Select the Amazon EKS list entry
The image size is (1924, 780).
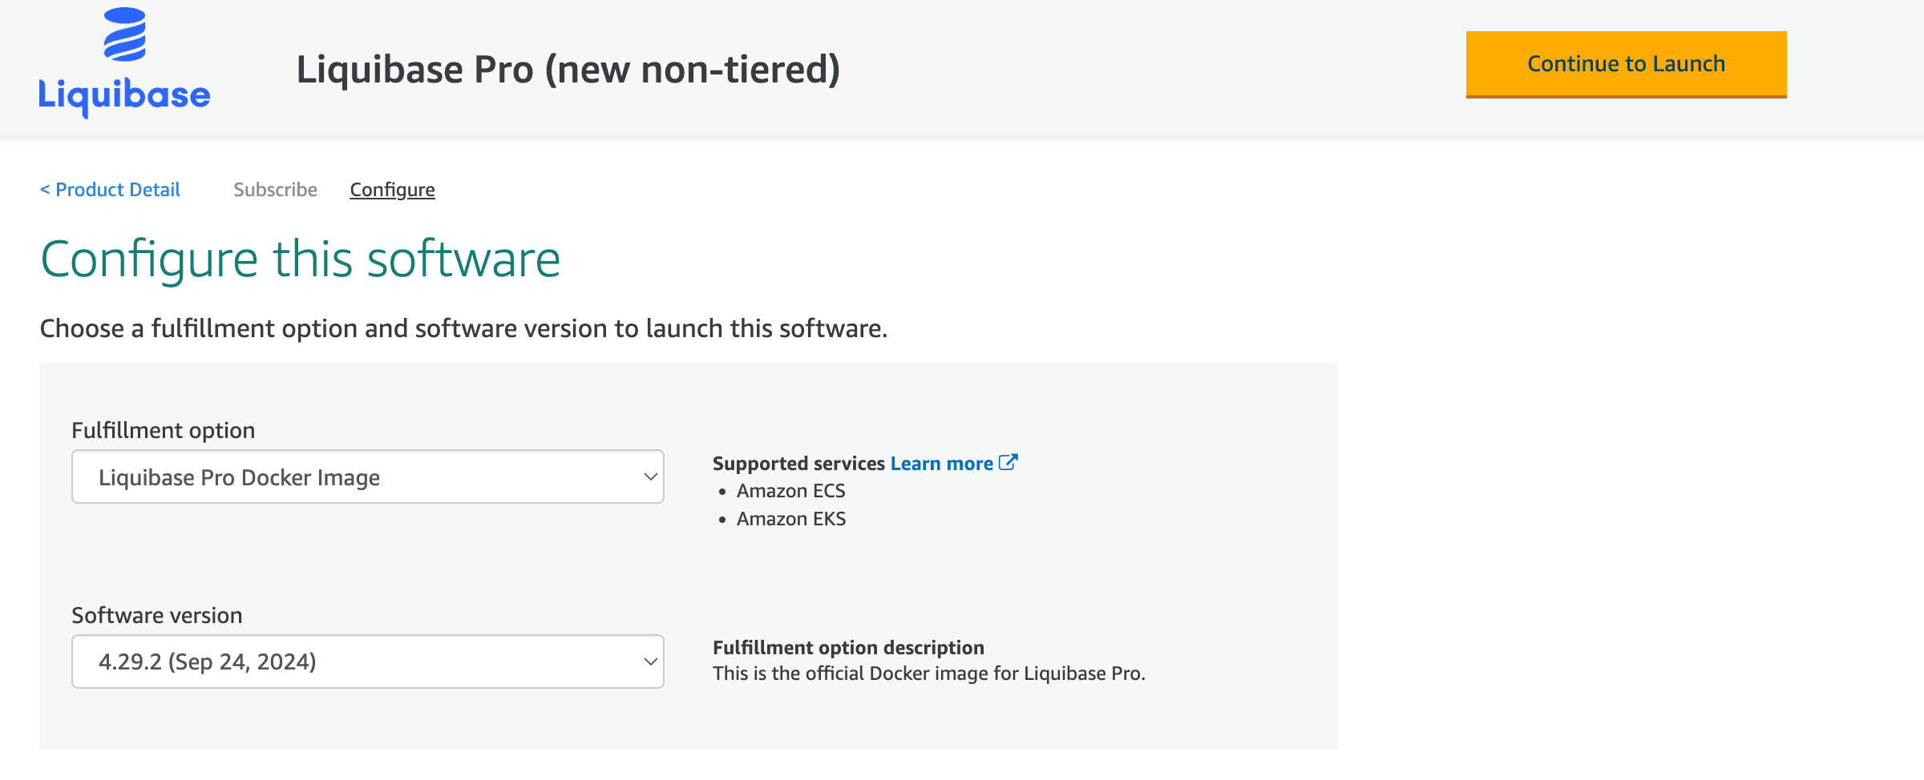pos(791,519)
